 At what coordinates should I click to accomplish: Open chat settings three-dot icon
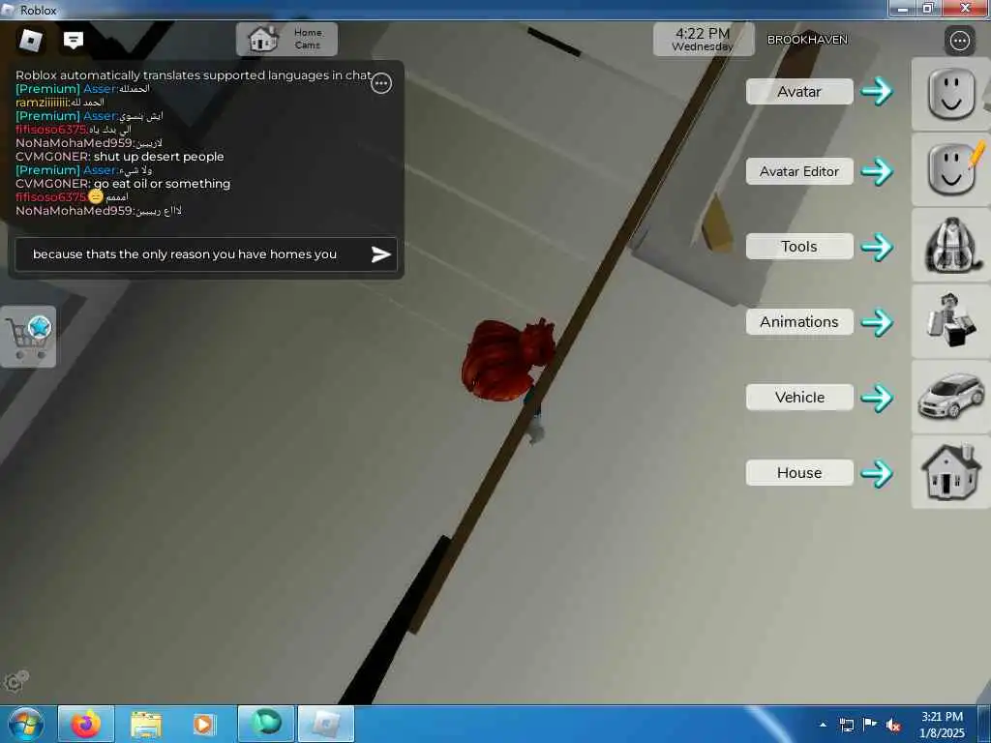coord(381,83)
